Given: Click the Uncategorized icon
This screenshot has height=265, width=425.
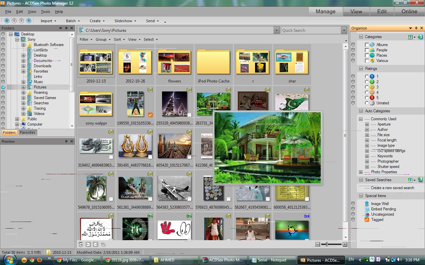Looking at the screenshot, I should coord(367,214).
